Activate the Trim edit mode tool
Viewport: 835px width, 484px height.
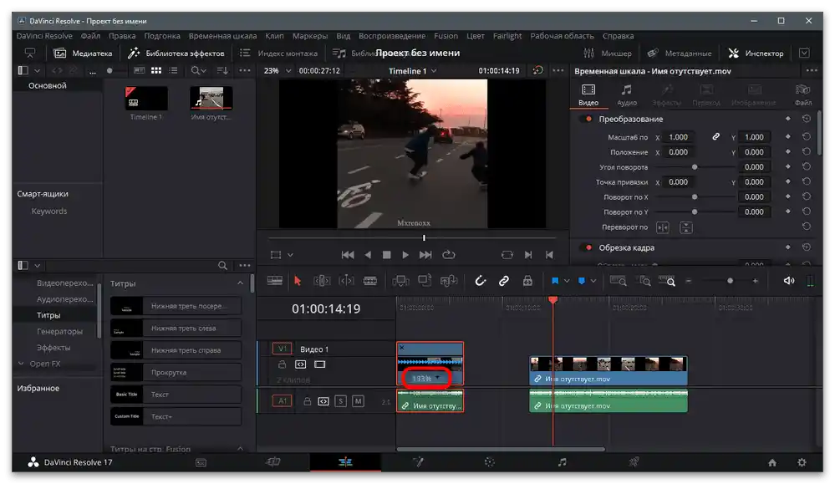click(x=322, y=281)
